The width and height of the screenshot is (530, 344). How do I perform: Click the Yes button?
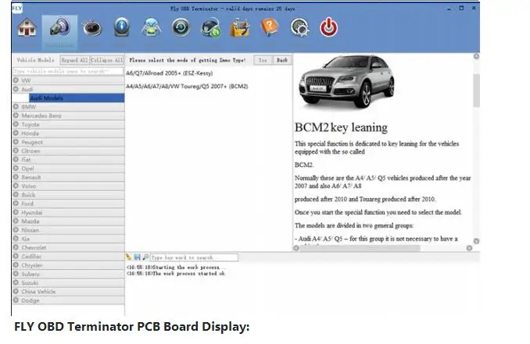click(263, 60)
